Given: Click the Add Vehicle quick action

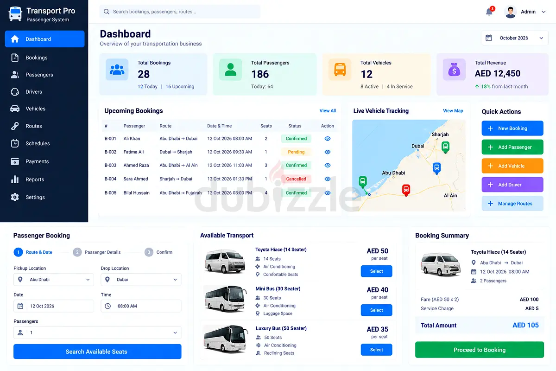Looking at the screenshot, I should (512, 166).
